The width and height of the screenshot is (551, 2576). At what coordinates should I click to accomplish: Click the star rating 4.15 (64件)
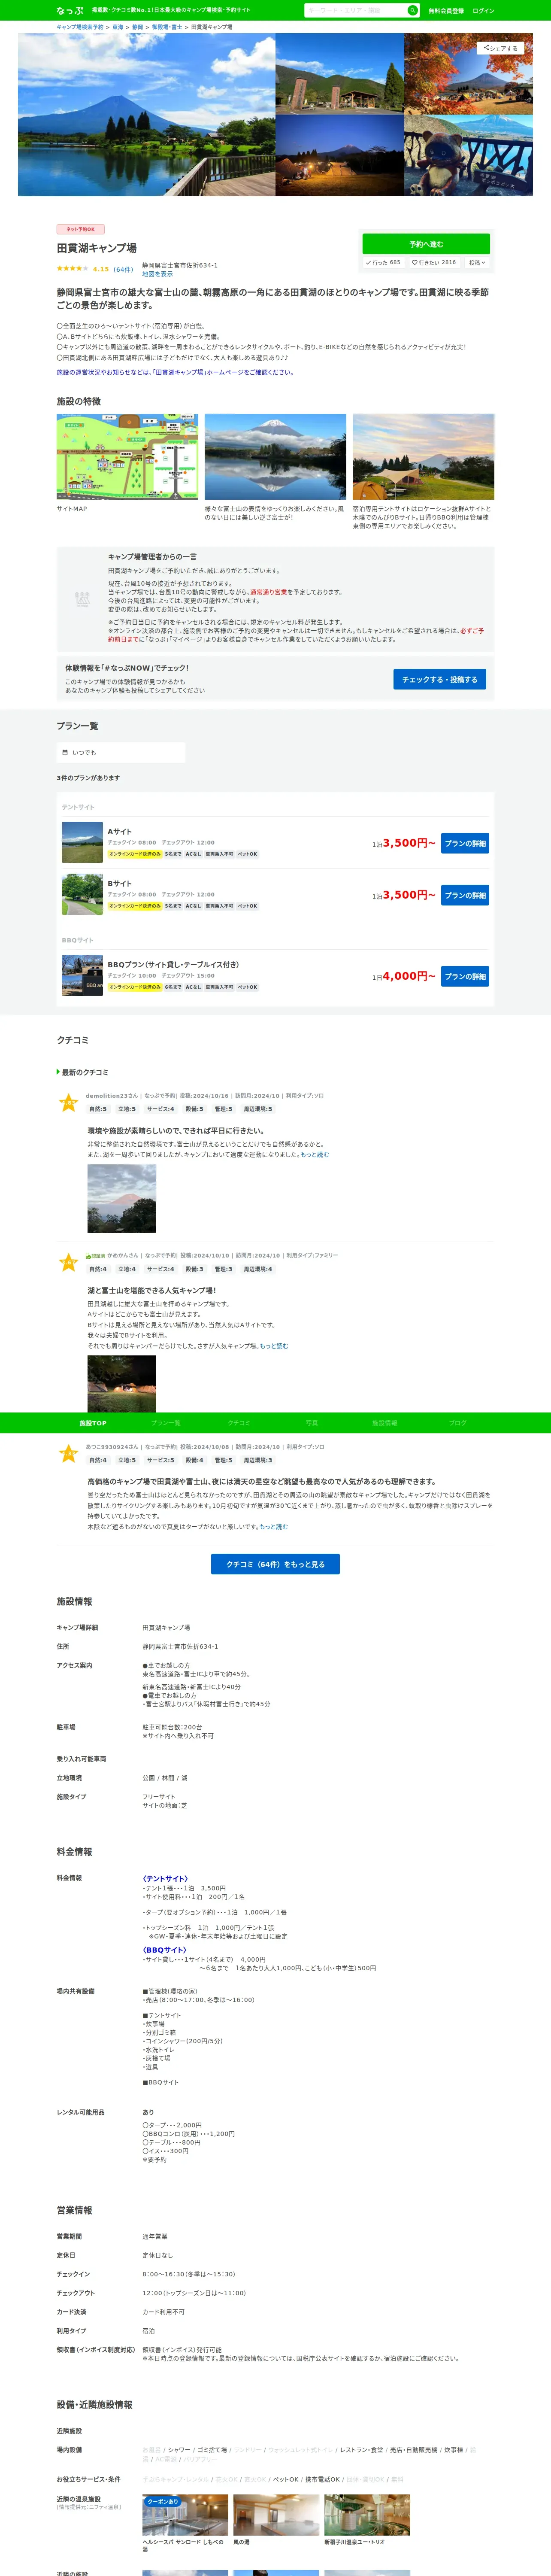point(95,269)
